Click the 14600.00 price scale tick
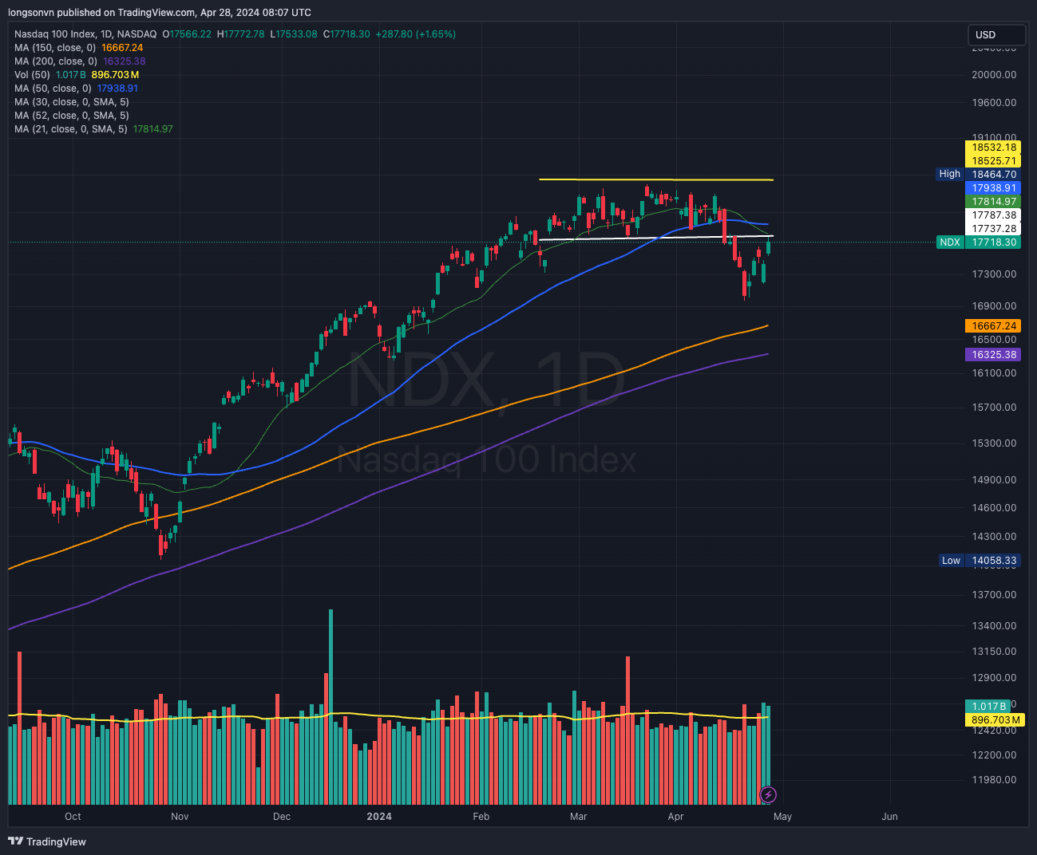Screen dimensions: 1037x855 [994, 508]
